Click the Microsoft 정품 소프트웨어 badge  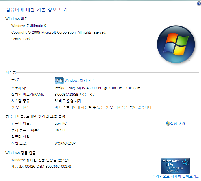(x=175, y=165)
